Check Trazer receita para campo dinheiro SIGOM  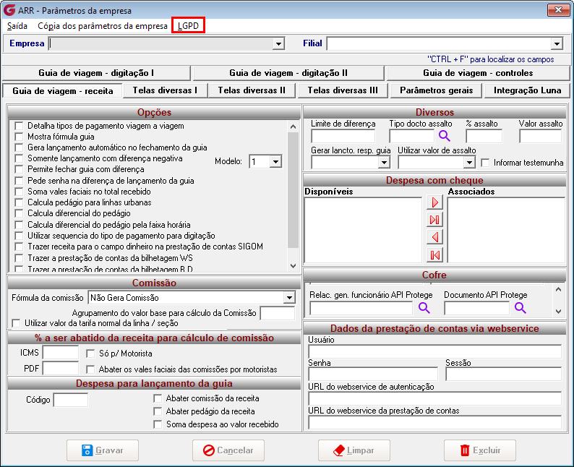(x=19, y=247)
